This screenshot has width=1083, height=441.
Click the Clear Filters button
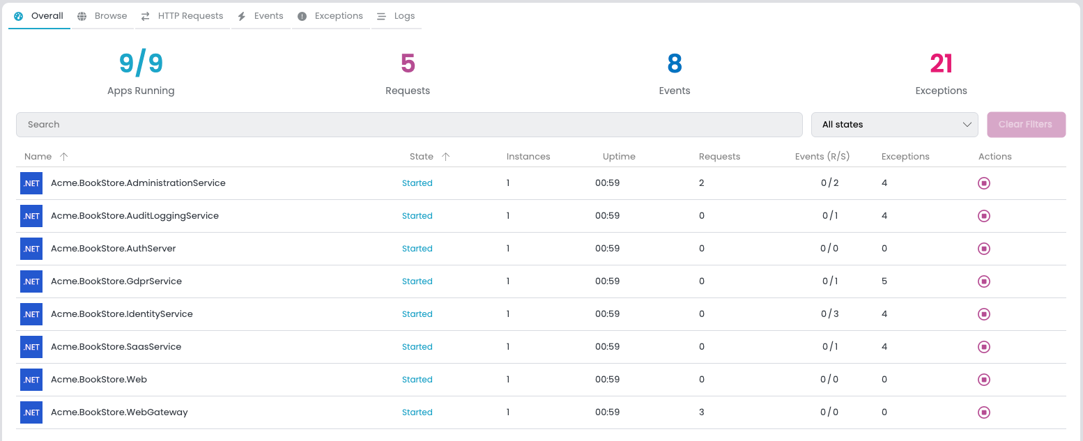pyautogui.click(x=1026, y=125)
